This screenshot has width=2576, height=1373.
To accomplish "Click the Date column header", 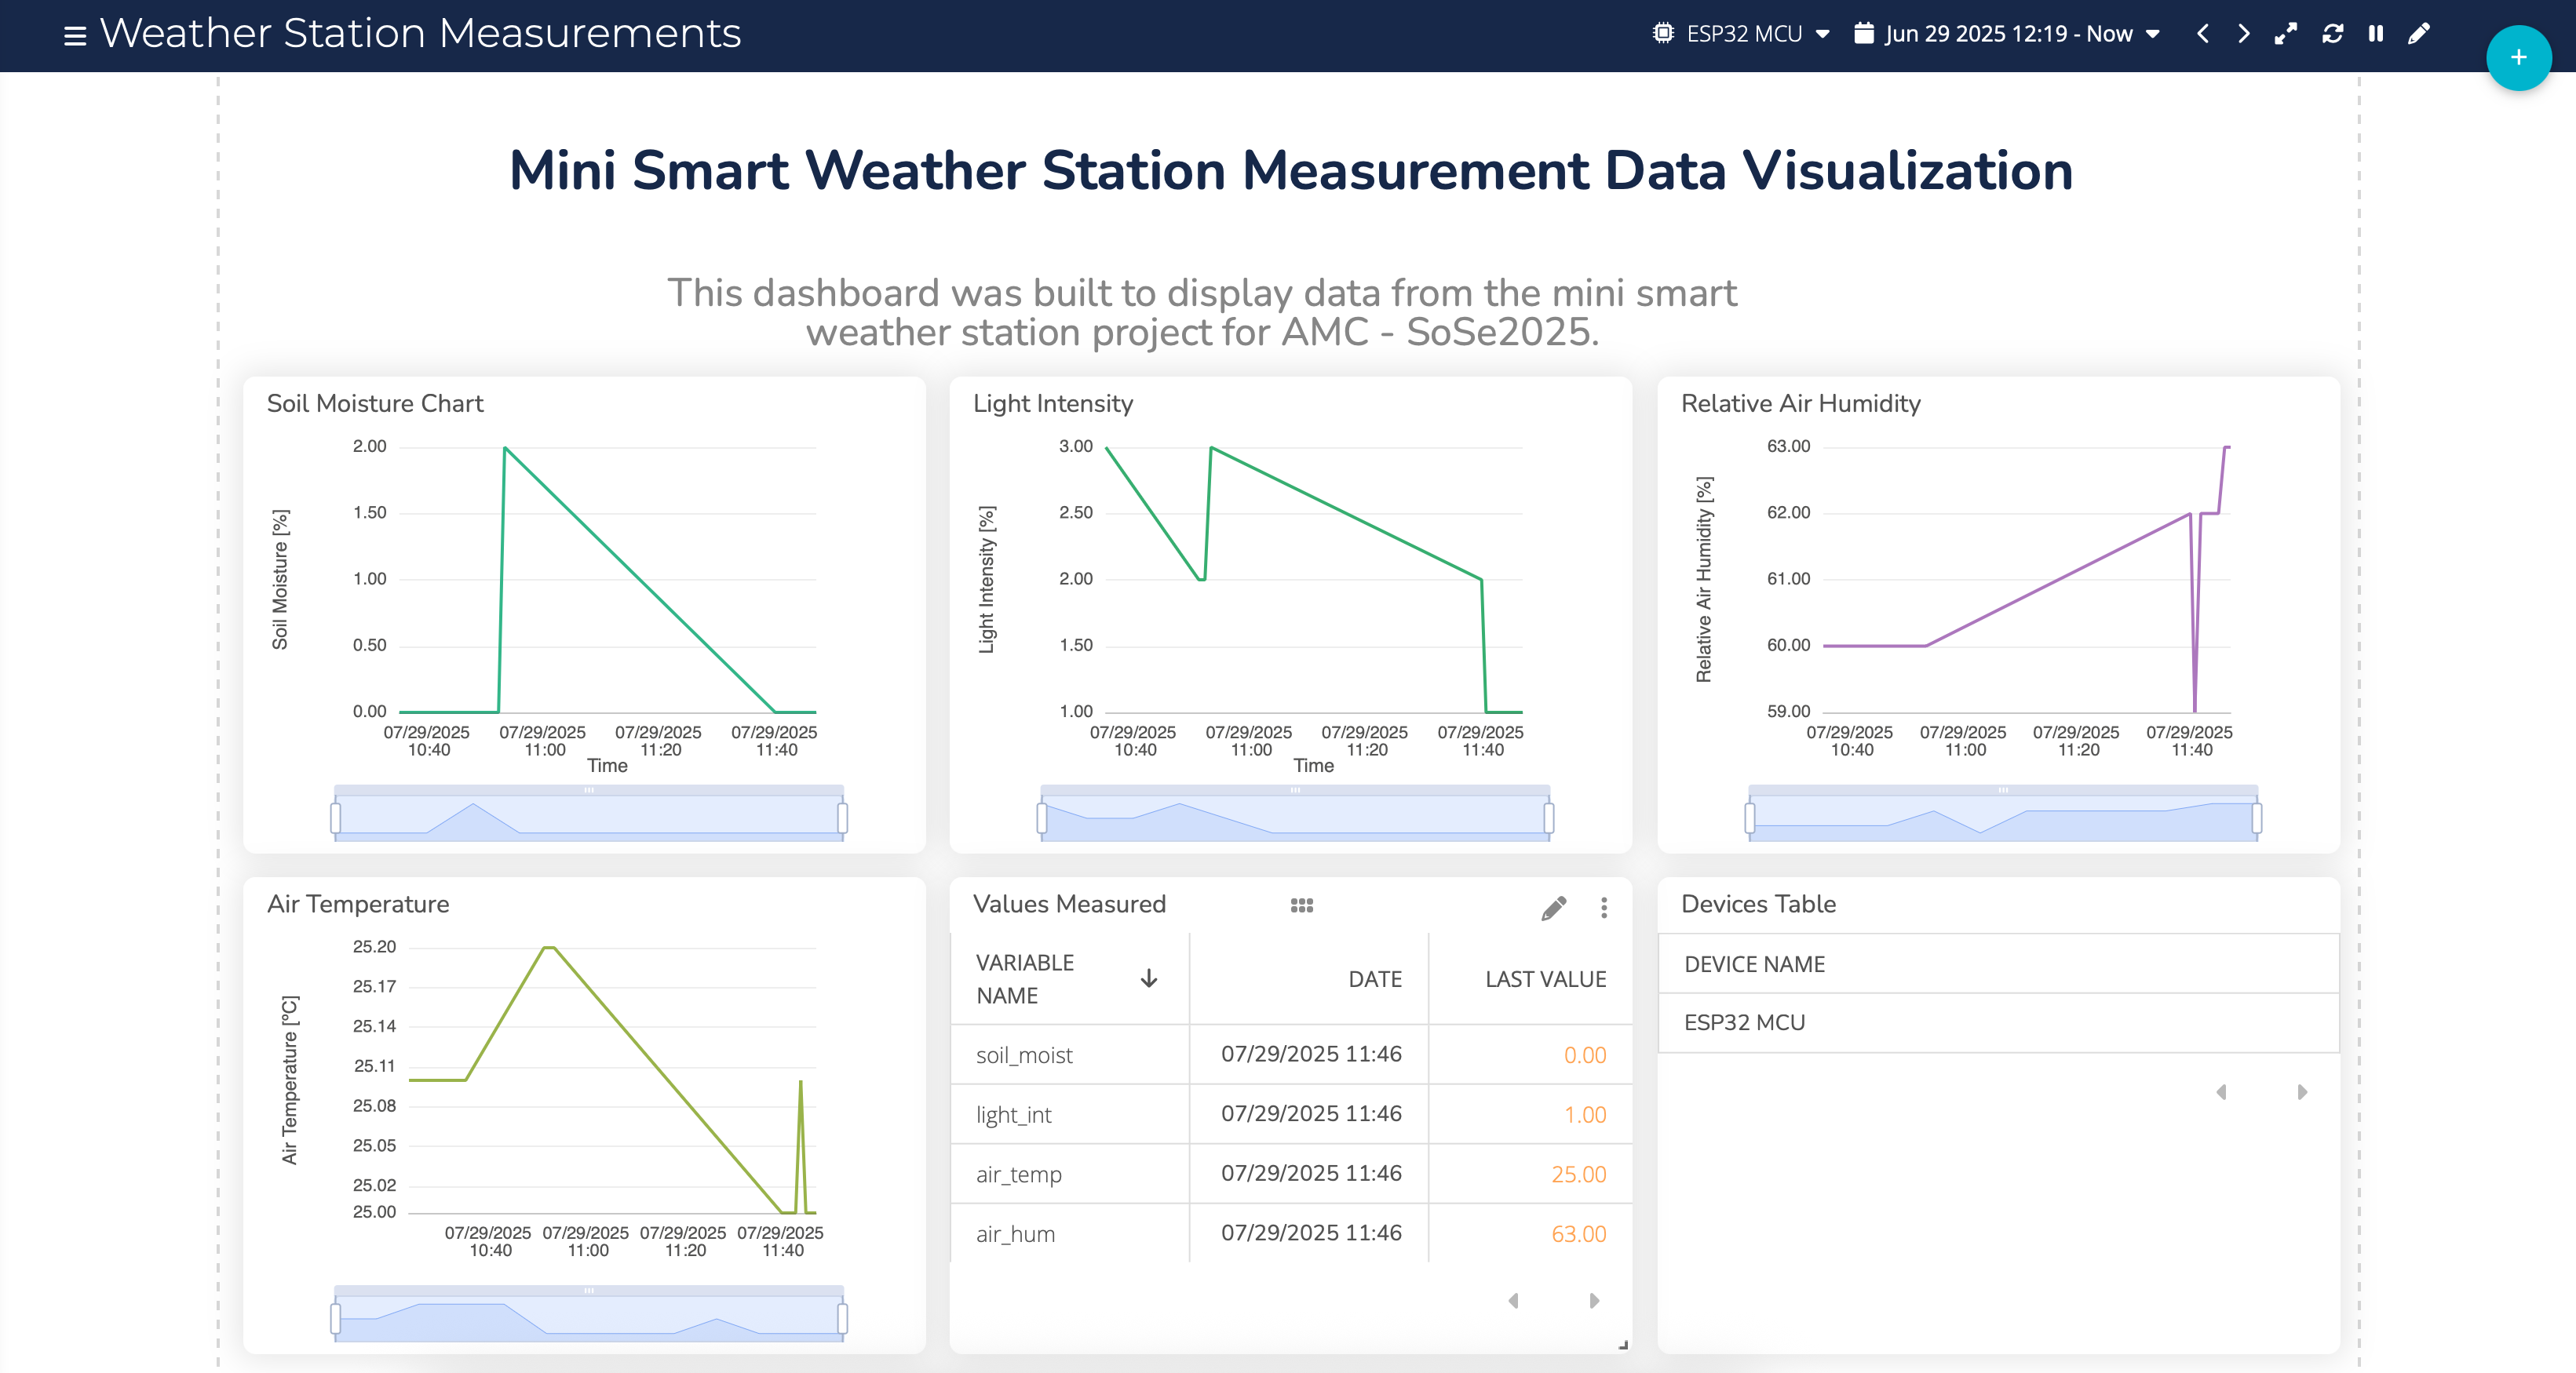I will coord(1374,979).
